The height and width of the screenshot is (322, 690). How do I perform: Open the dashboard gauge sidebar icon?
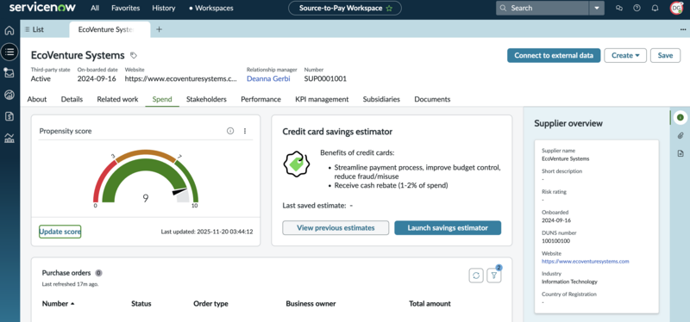click(9, 95)
